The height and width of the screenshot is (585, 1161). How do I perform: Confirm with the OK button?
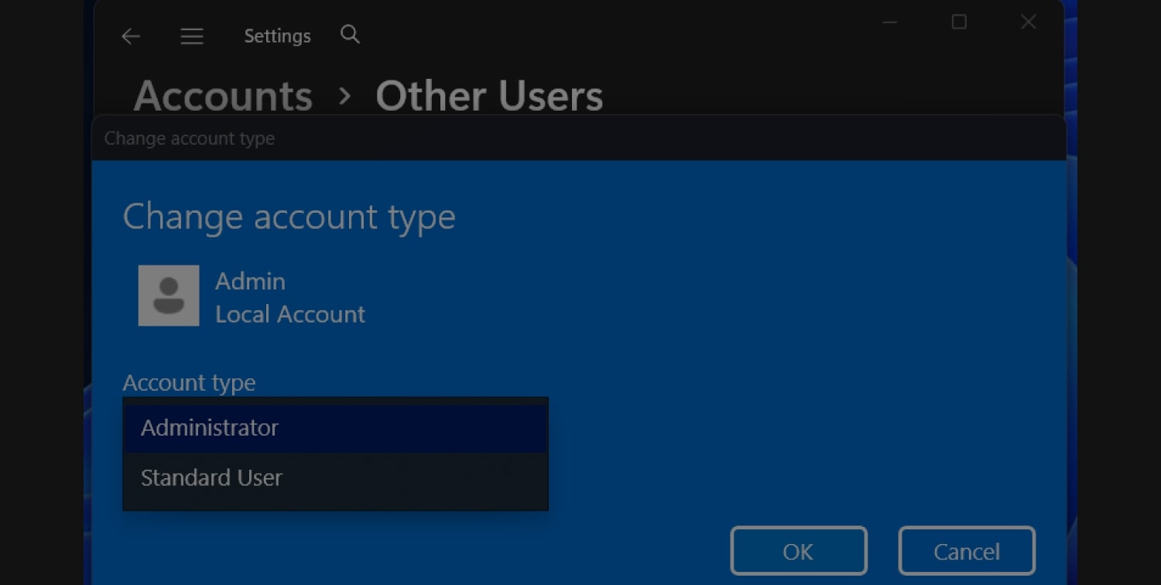pyautogui.click(x=799, y=550)
